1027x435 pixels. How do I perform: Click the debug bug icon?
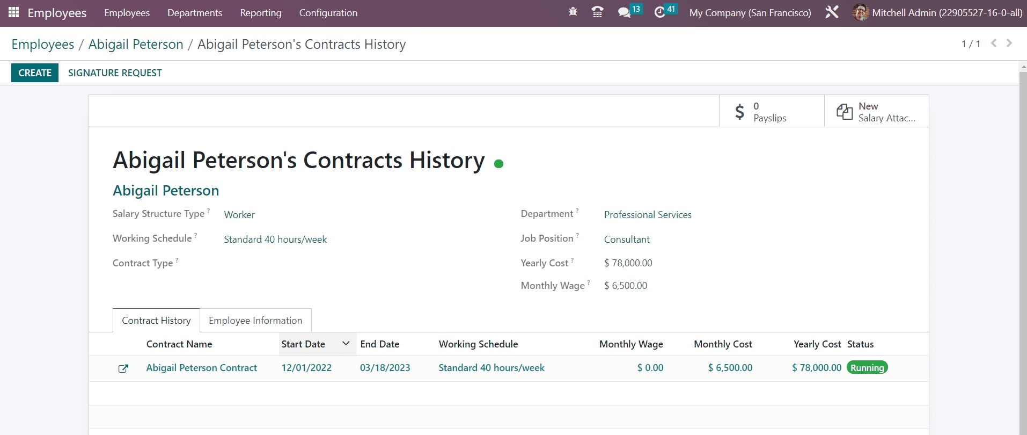click(x=573, y=12)
